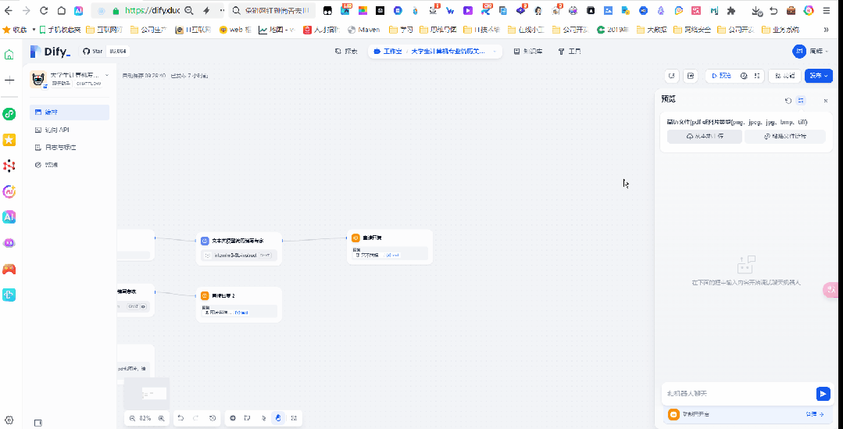This screenshot has height=429, width=843.
Task: Select the pointer mode tool
Action: pos(263,418)
